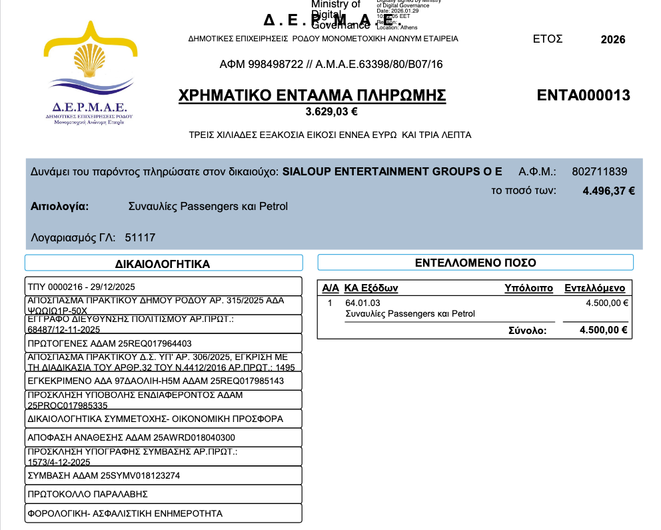
Task: Click the document number ENTA000013
Action: point(583,95)
